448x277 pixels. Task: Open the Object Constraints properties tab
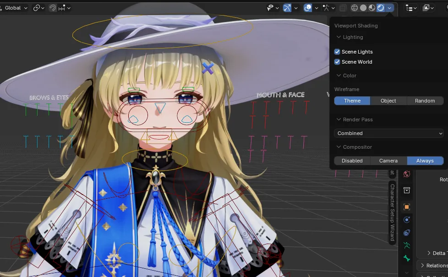coord(407,233)
